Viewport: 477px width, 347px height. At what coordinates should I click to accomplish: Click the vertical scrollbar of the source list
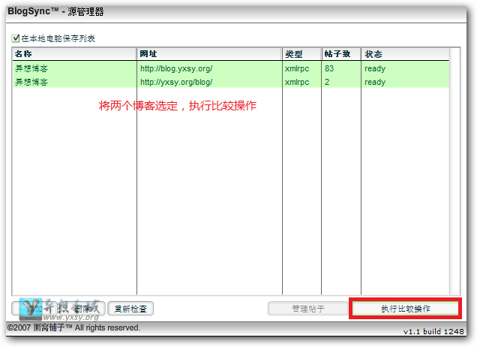tap(454, 173)
